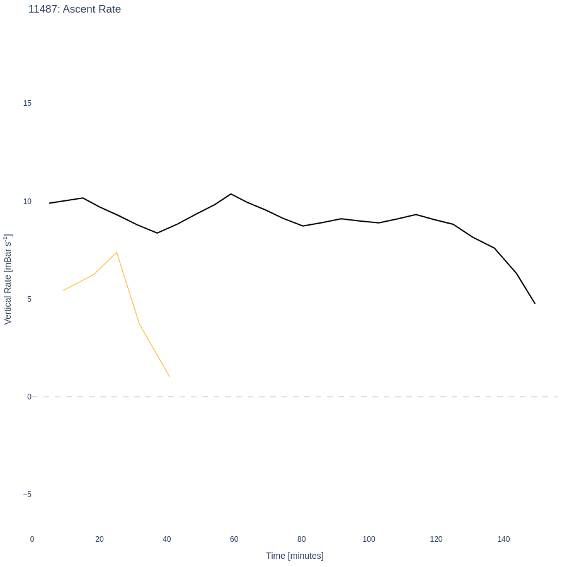Click the right endpoint of the black line
Image resolution: width=567 pixels, height=567 pixels.
tap(535, 304)
